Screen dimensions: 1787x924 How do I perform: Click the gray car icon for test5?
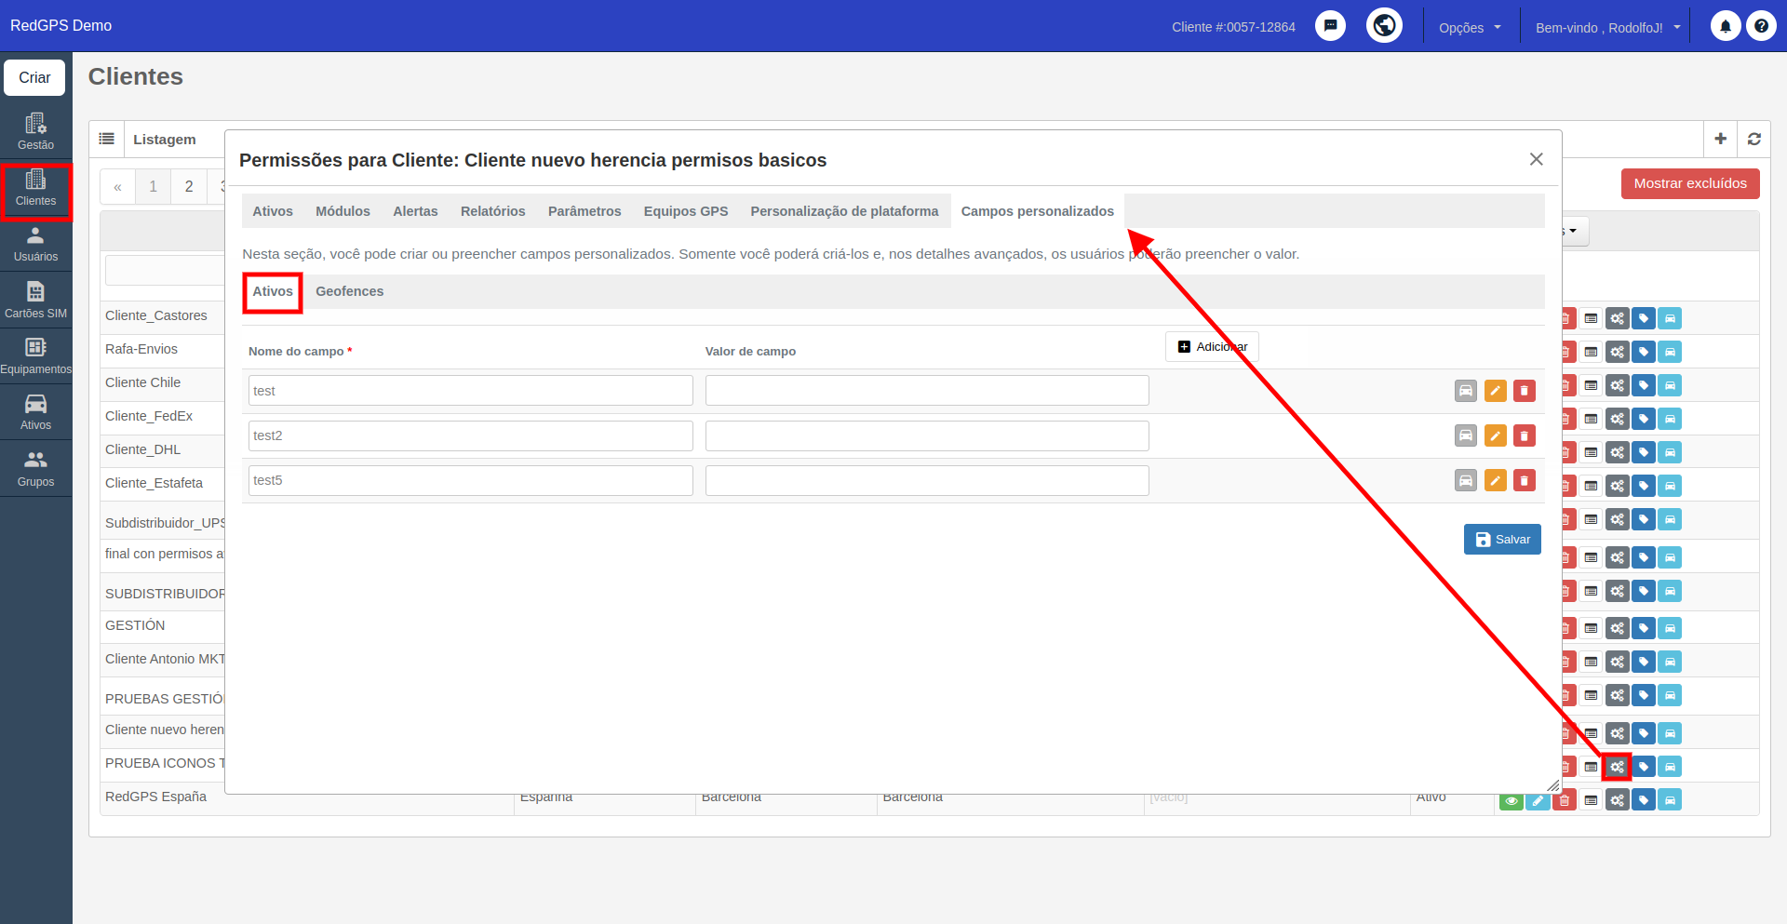pos(1465,480)
